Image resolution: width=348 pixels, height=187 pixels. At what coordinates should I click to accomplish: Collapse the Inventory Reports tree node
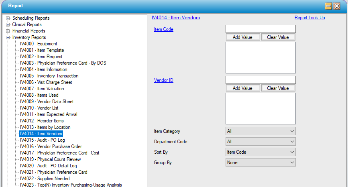[x=8, y=37]
